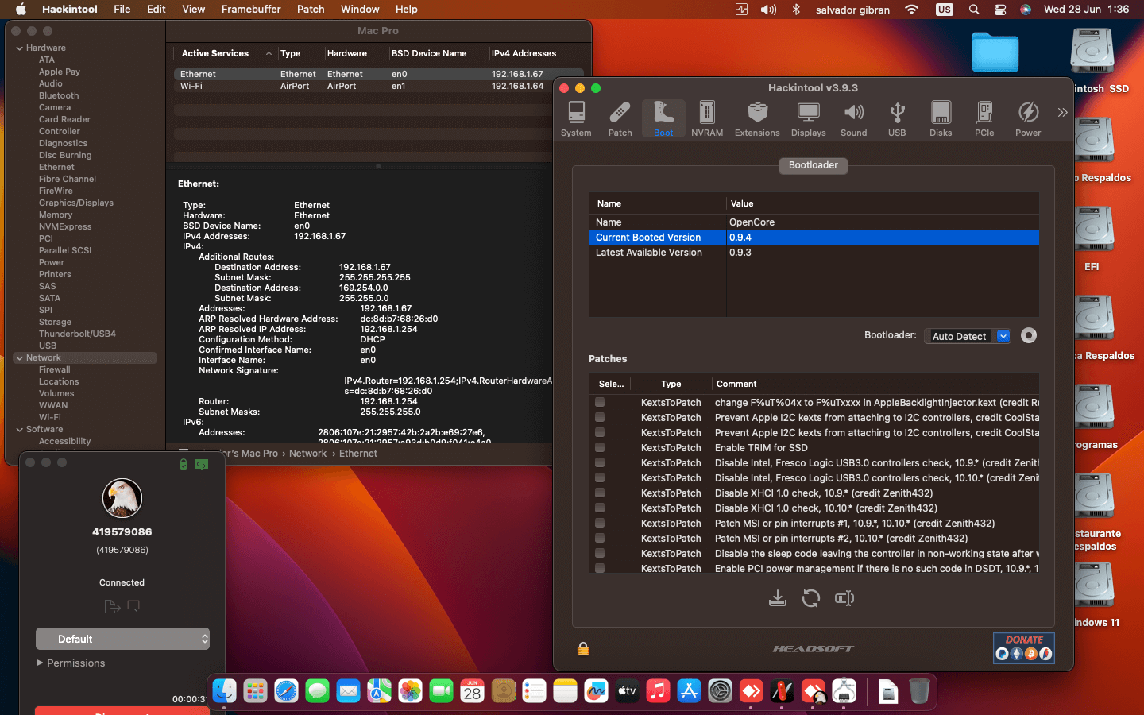This screenshot has height=715, width=1144.
Task: Check the Disable sleep code patch checkbox
Action: click(x=600, y=553)
